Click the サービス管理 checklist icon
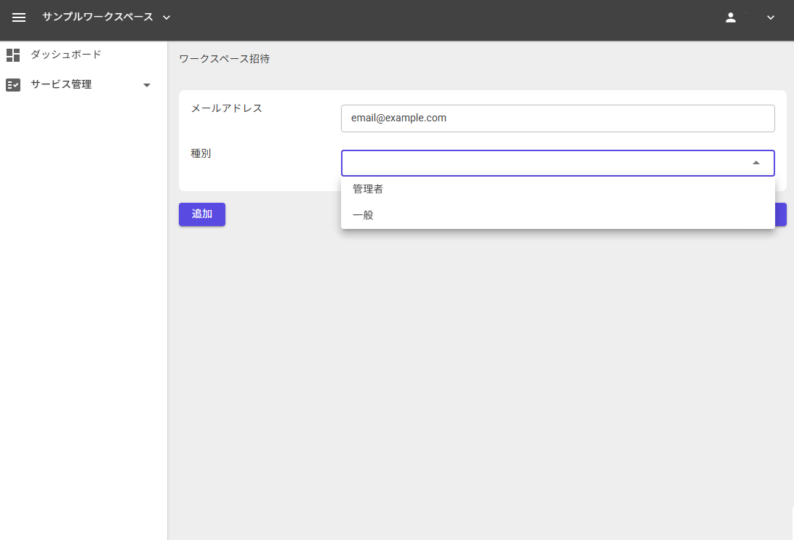The image size is (794, 540). (x=12, y=84)
